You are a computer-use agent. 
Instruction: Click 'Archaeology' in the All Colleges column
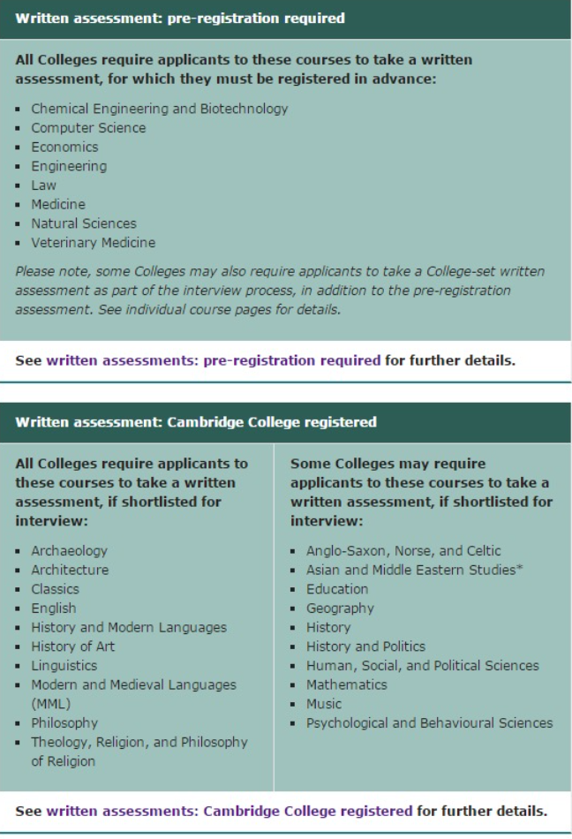point(69,550)
